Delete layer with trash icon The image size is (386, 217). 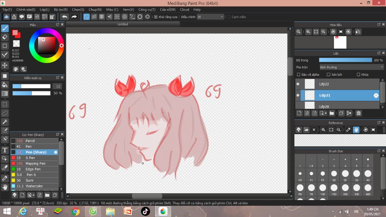pyautogui.click(x=358, y=113)
